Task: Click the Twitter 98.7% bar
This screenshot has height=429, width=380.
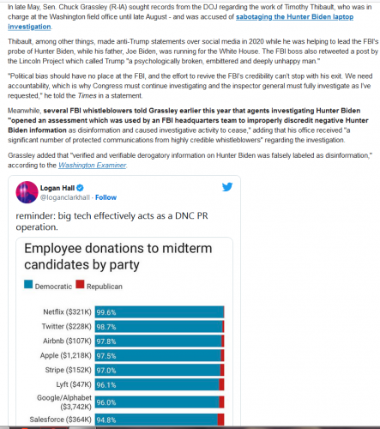Action: point(160,327)
